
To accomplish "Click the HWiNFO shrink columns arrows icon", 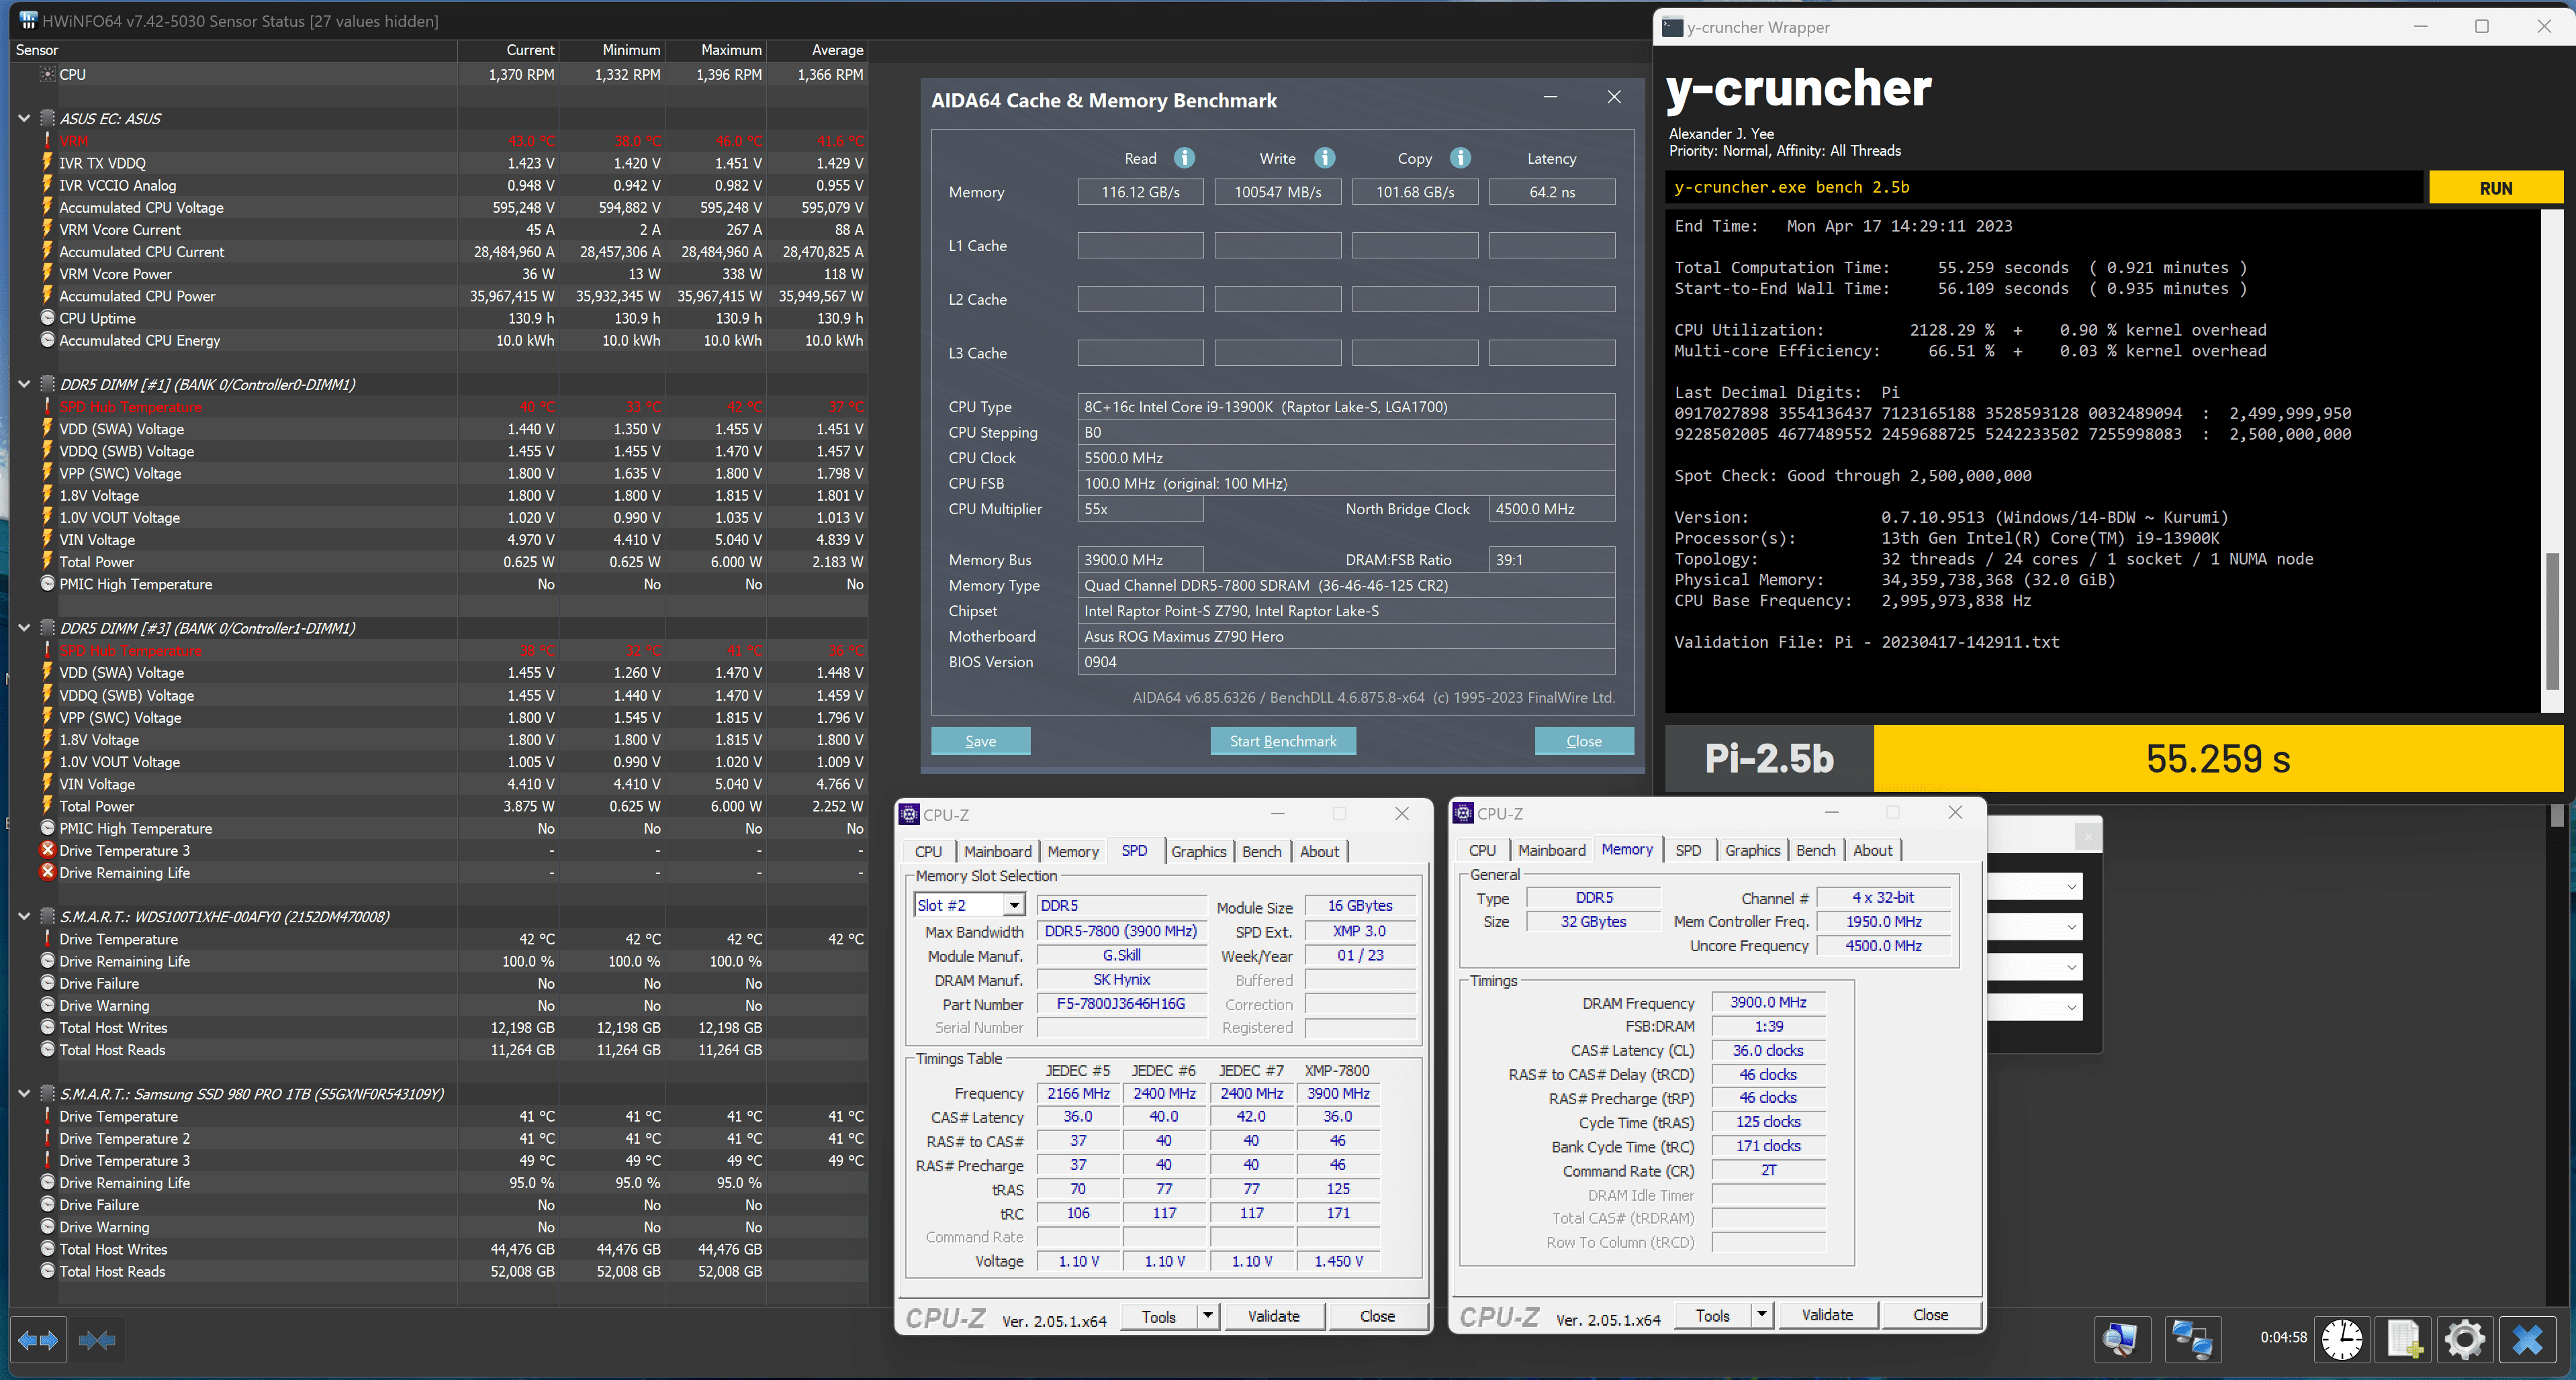I will 97,1340.
